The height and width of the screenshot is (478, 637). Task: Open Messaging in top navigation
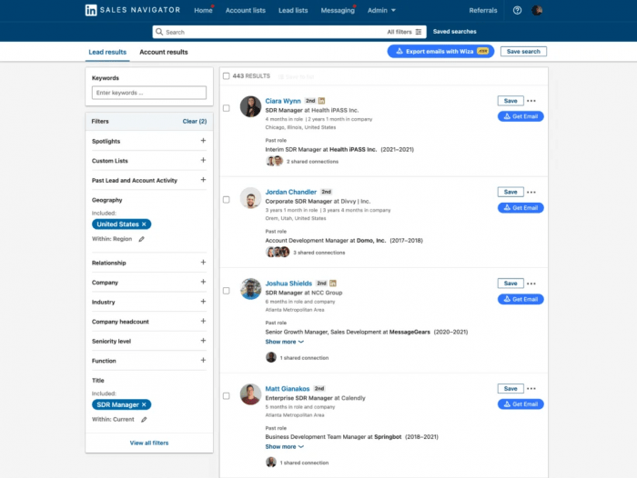point(338,11)
